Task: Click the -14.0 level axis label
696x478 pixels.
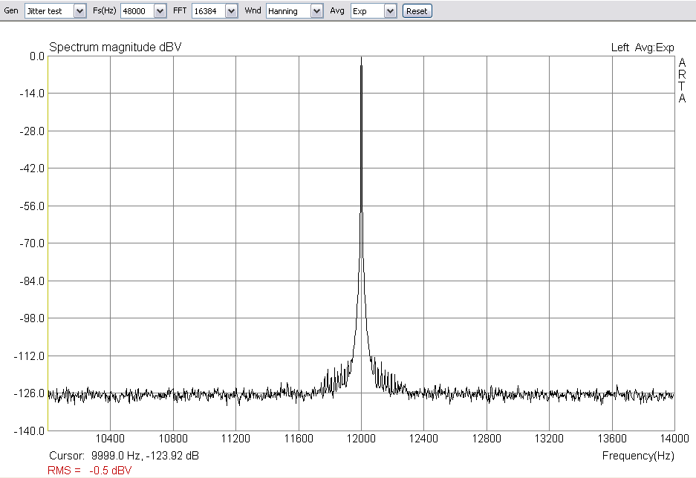Action: pyautogui.click(x=31, y=94)
